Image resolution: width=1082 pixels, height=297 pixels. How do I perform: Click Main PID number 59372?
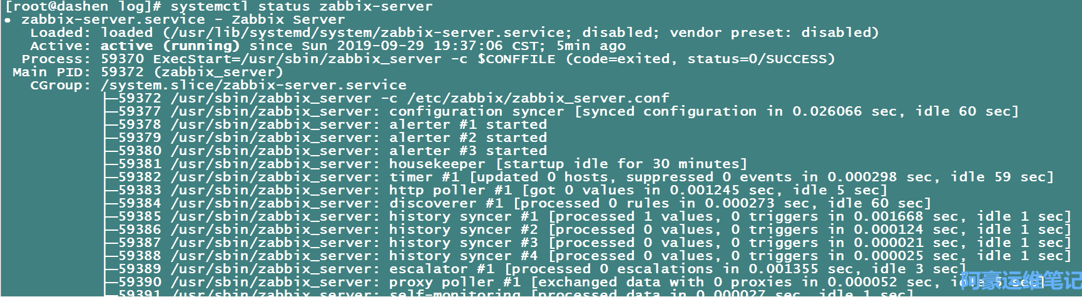[x=122, y=73]
